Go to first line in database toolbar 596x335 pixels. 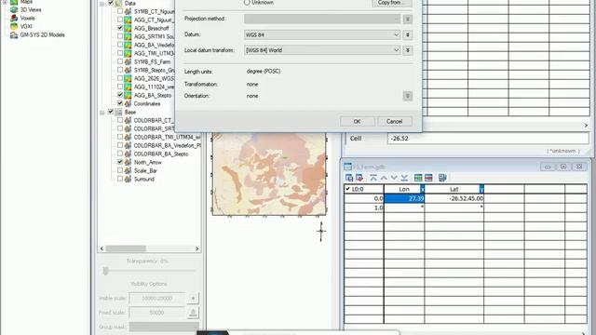[x=373, y=178]
